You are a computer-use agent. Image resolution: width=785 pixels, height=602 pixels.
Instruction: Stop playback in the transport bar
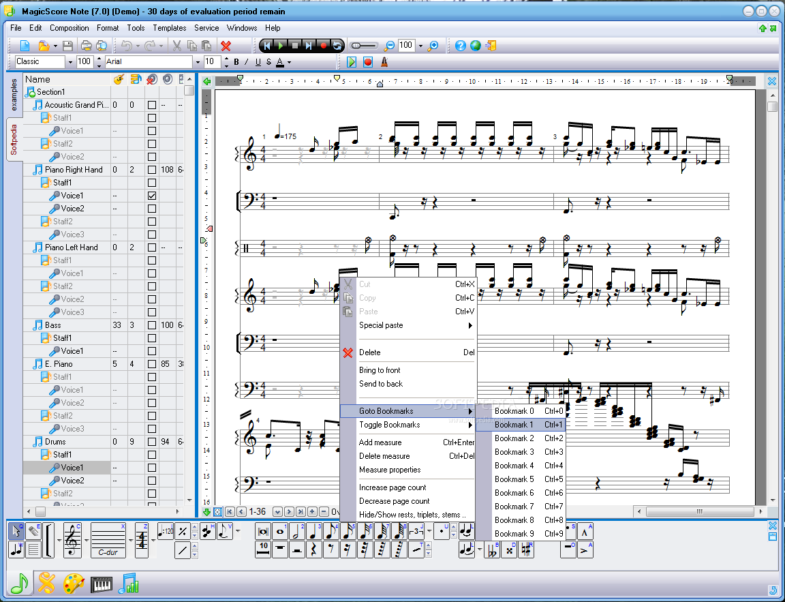click(x=295, y=46)
